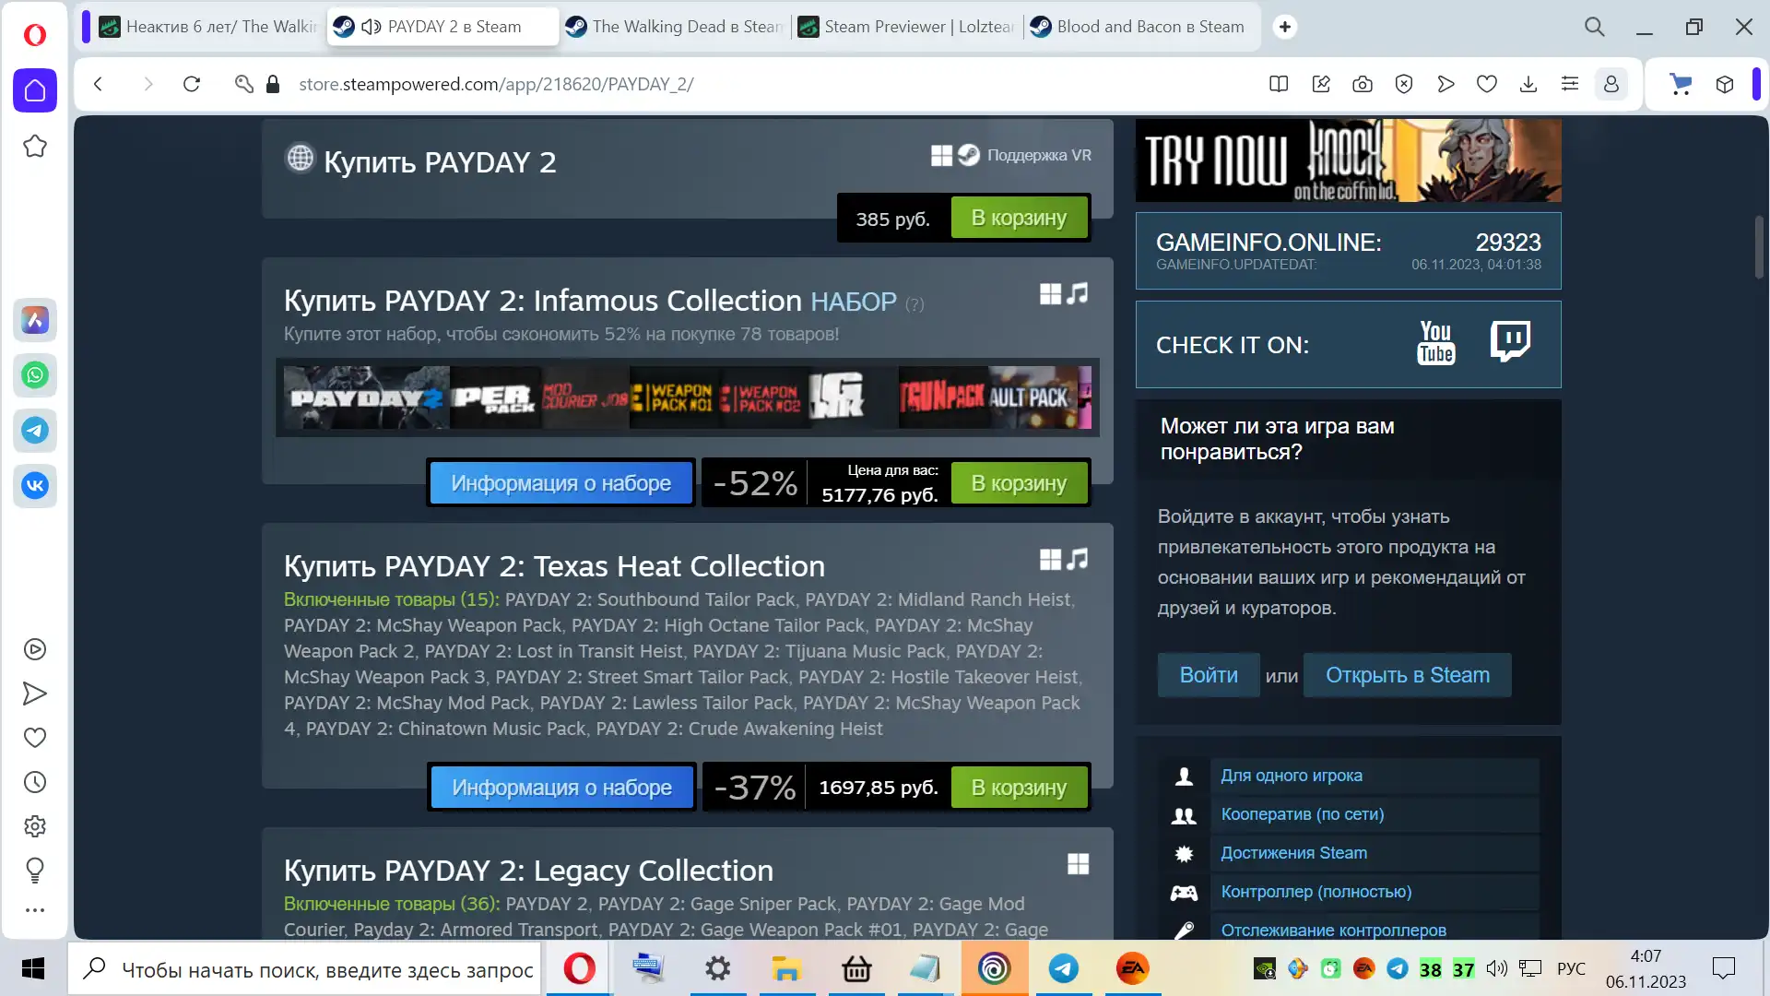Screen dimensions: 1770x996
Task: Open sidebar heart pinboards icon
Action: point(35,738)
